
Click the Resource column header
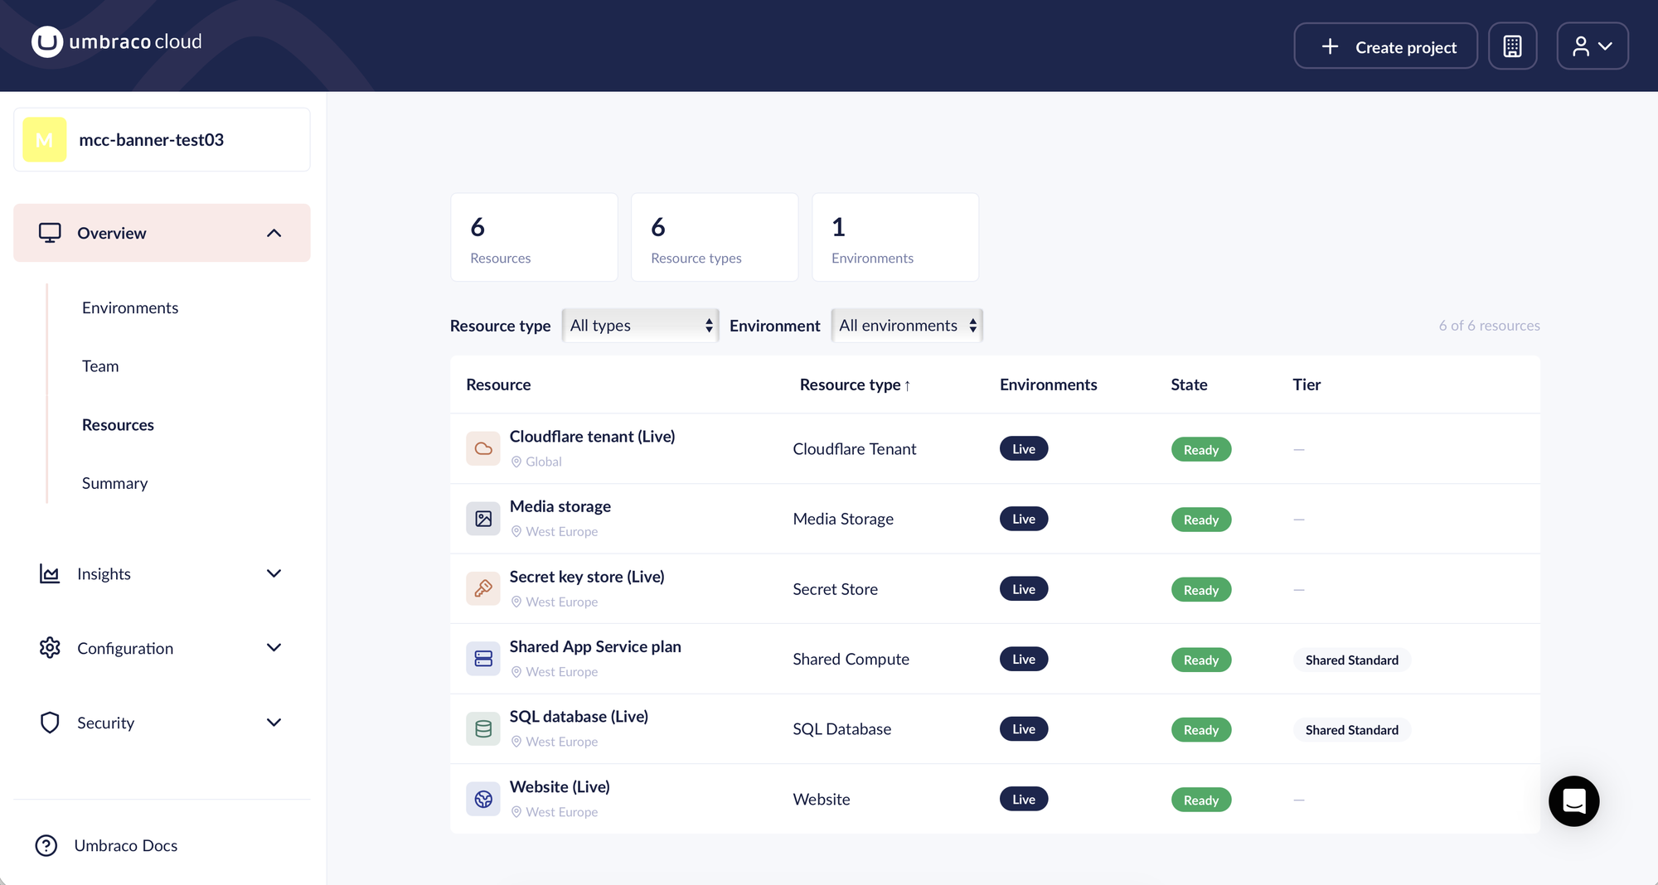pyautogui.click(x=498, y=384)
